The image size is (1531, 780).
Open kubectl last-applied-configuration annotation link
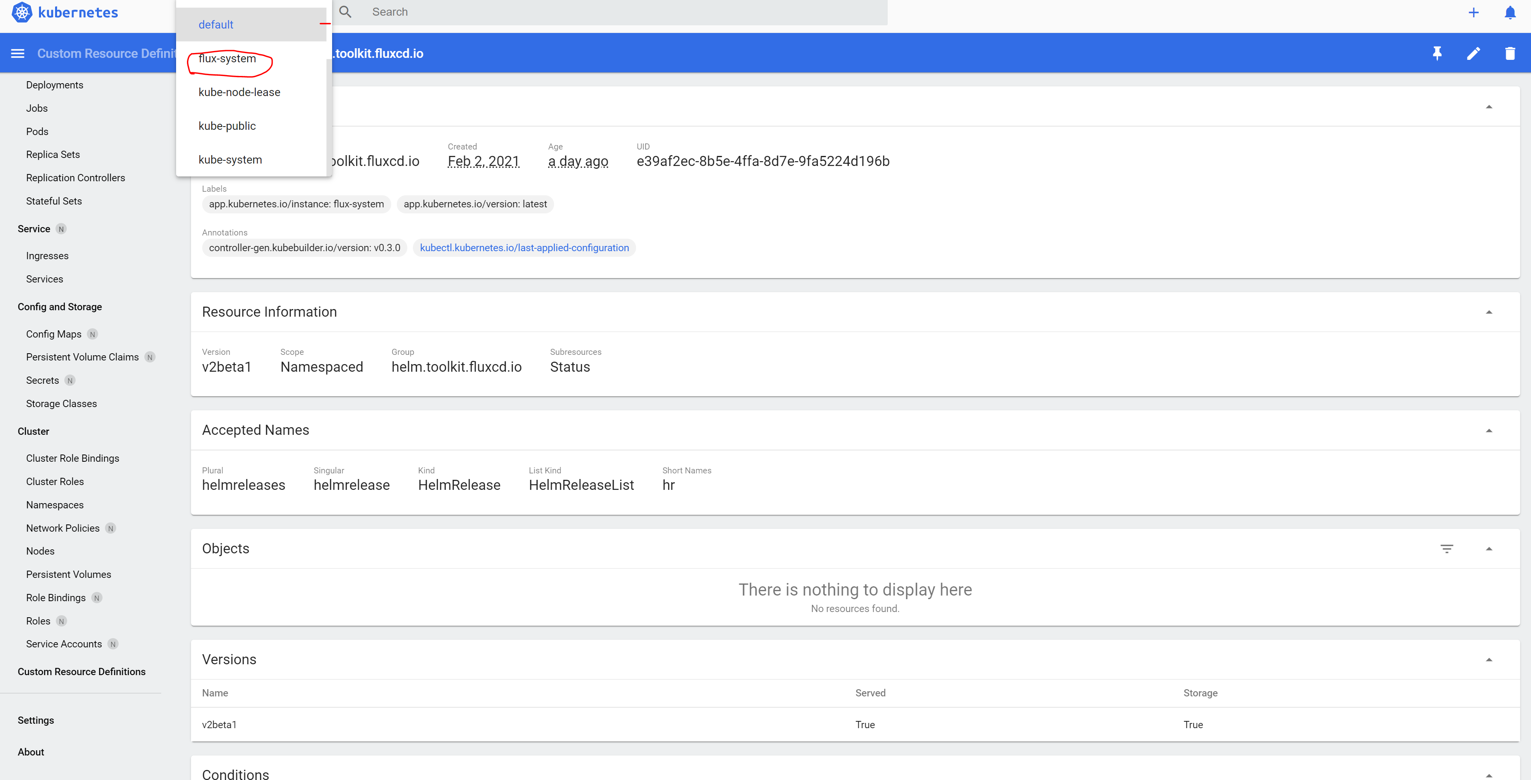(524, 248)
